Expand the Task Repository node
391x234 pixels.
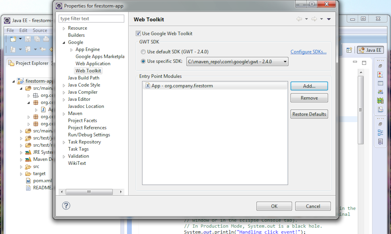point(64,142)
